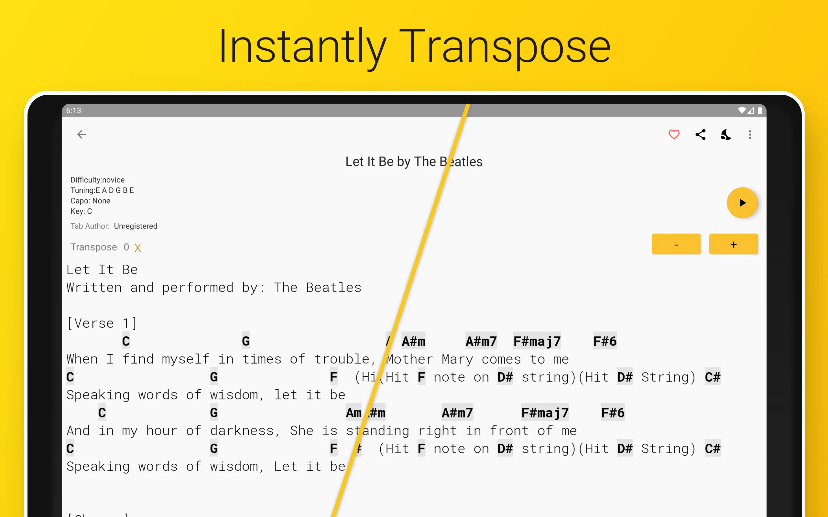Image resolution: width=828 pixels, height=517 pixels.
Task: Click the + button to transpose up
Action: 733,244
